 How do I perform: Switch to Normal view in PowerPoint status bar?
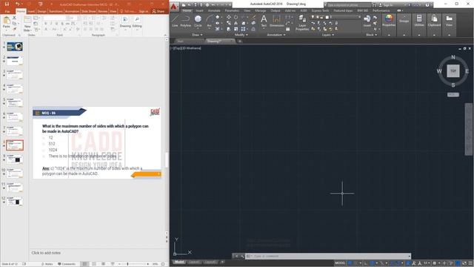(84, 264)
